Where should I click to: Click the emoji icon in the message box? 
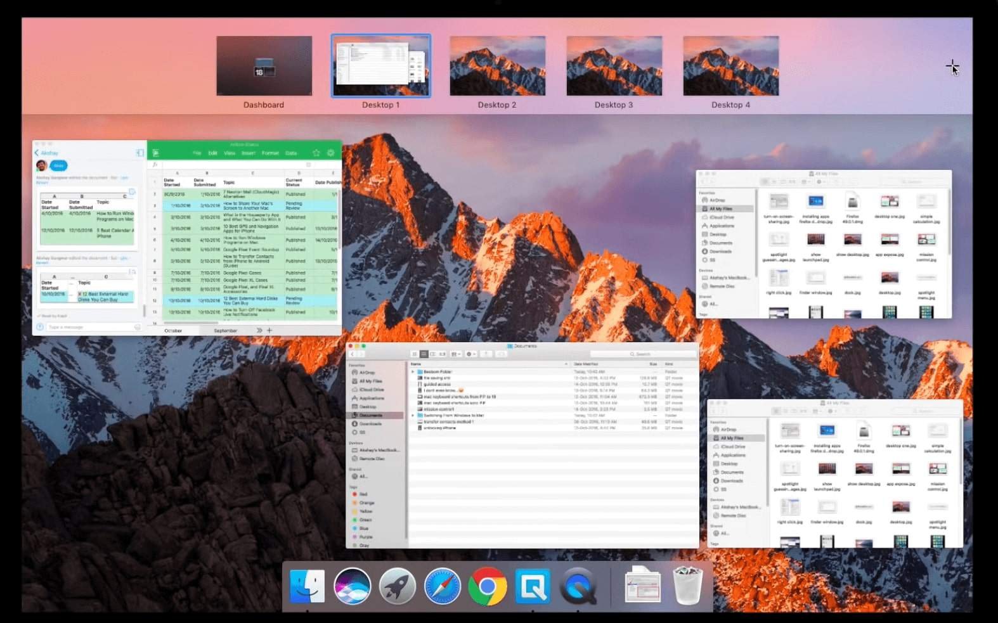tap(137, 327)
